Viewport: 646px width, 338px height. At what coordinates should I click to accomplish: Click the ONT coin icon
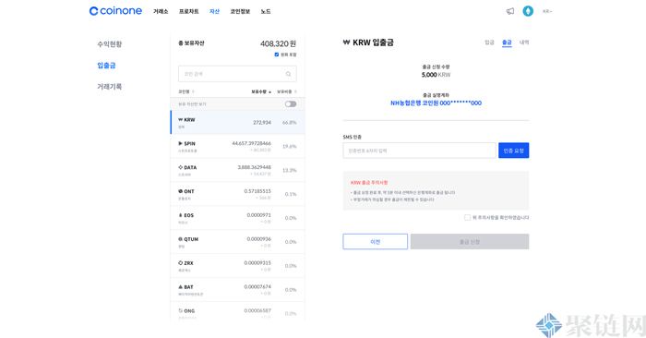[180, 191]
